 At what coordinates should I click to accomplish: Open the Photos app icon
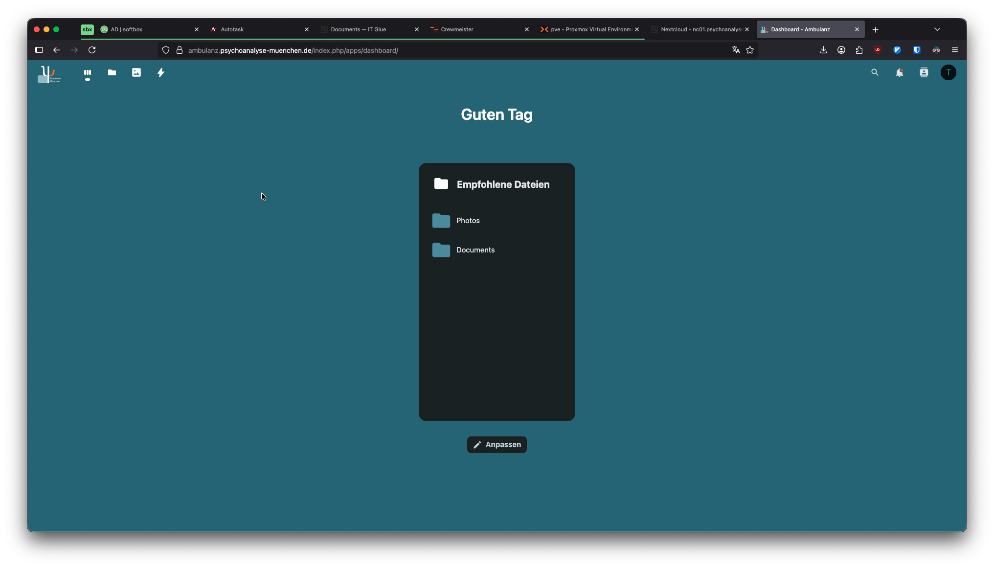point(136,72)
